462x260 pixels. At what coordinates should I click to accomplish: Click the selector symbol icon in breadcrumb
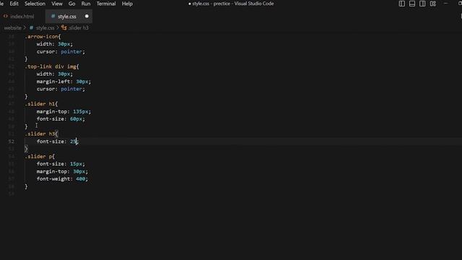pos(64,27)
